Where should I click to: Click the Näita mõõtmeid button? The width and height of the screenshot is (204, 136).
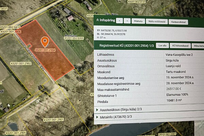[156, 21]
